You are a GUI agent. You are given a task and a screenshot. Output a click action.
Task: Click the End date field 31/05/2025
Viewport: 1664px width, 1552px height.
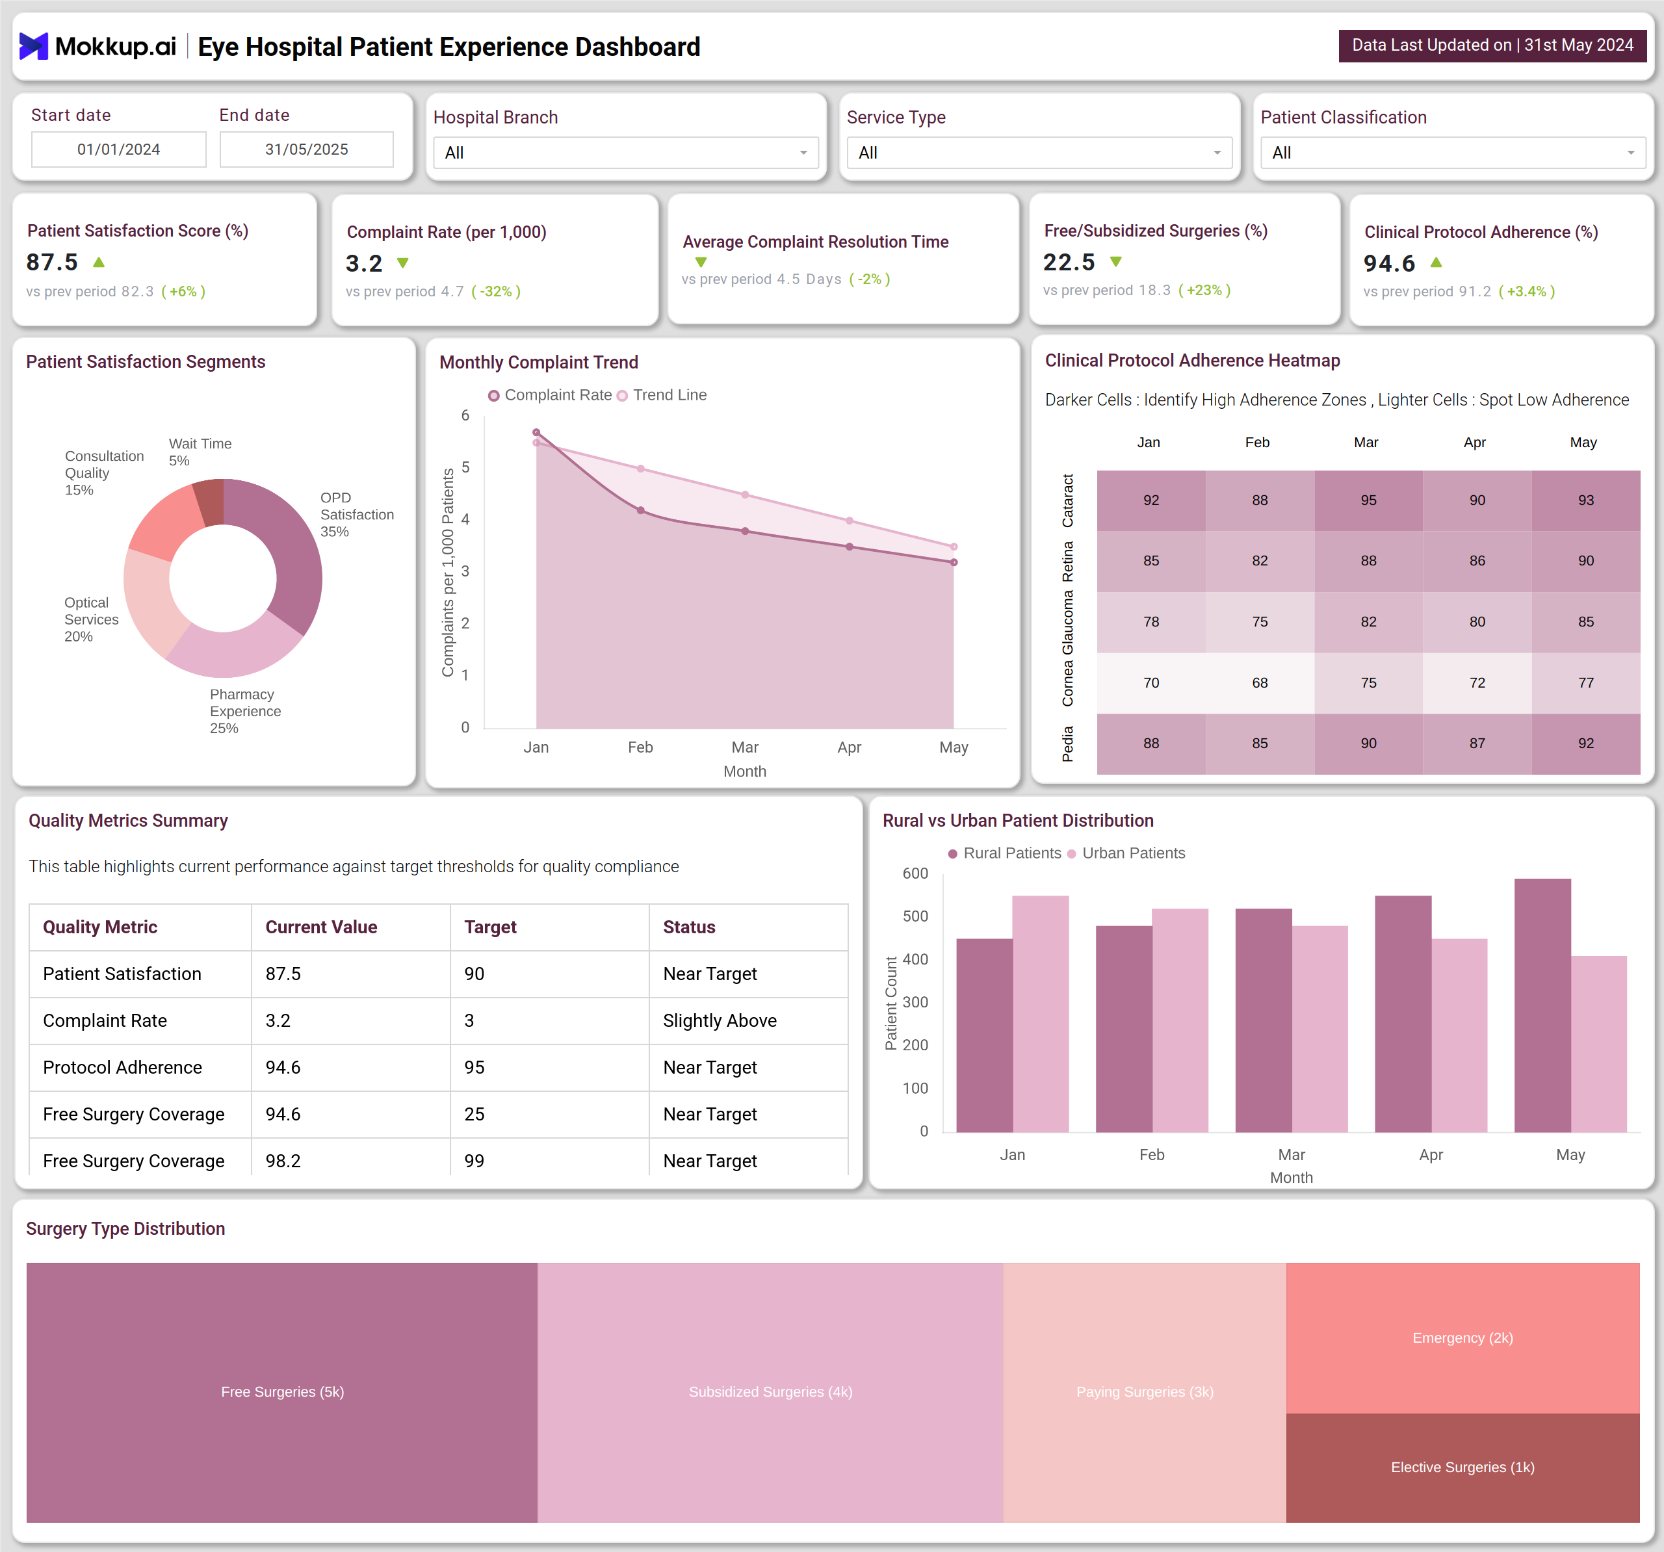coord(306,149)
